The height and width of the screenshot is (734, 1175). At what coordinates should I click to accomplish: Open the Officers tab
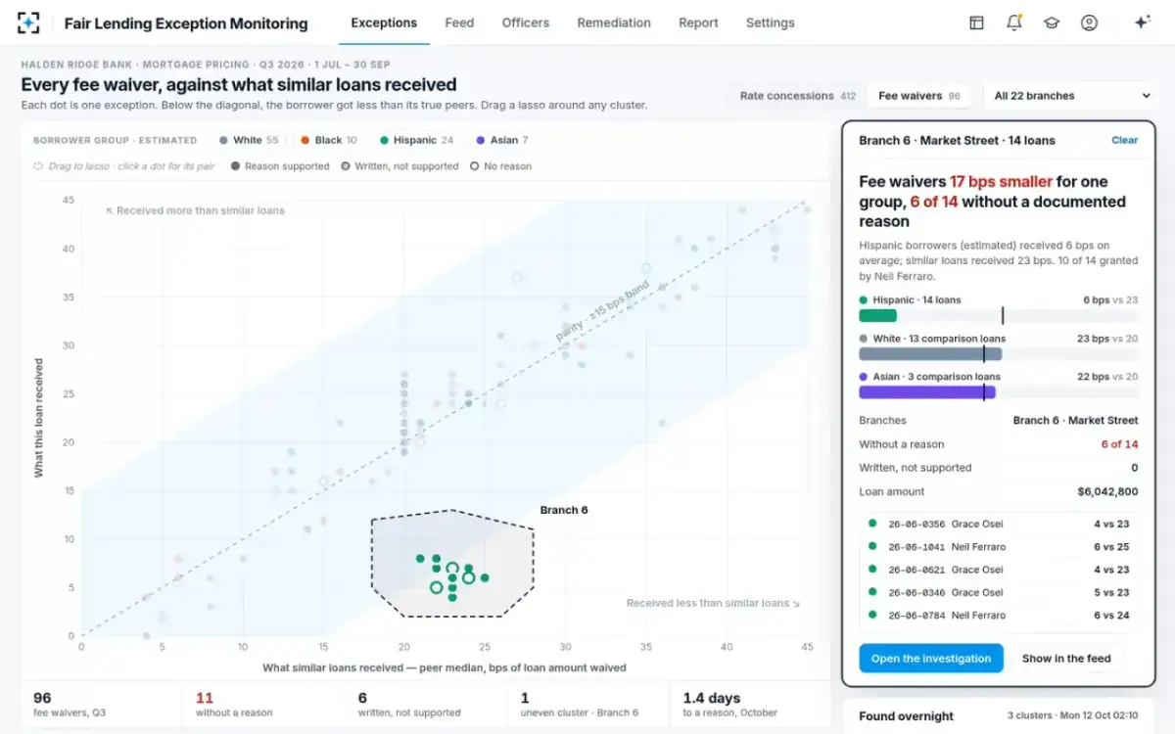tap(526, 23)
